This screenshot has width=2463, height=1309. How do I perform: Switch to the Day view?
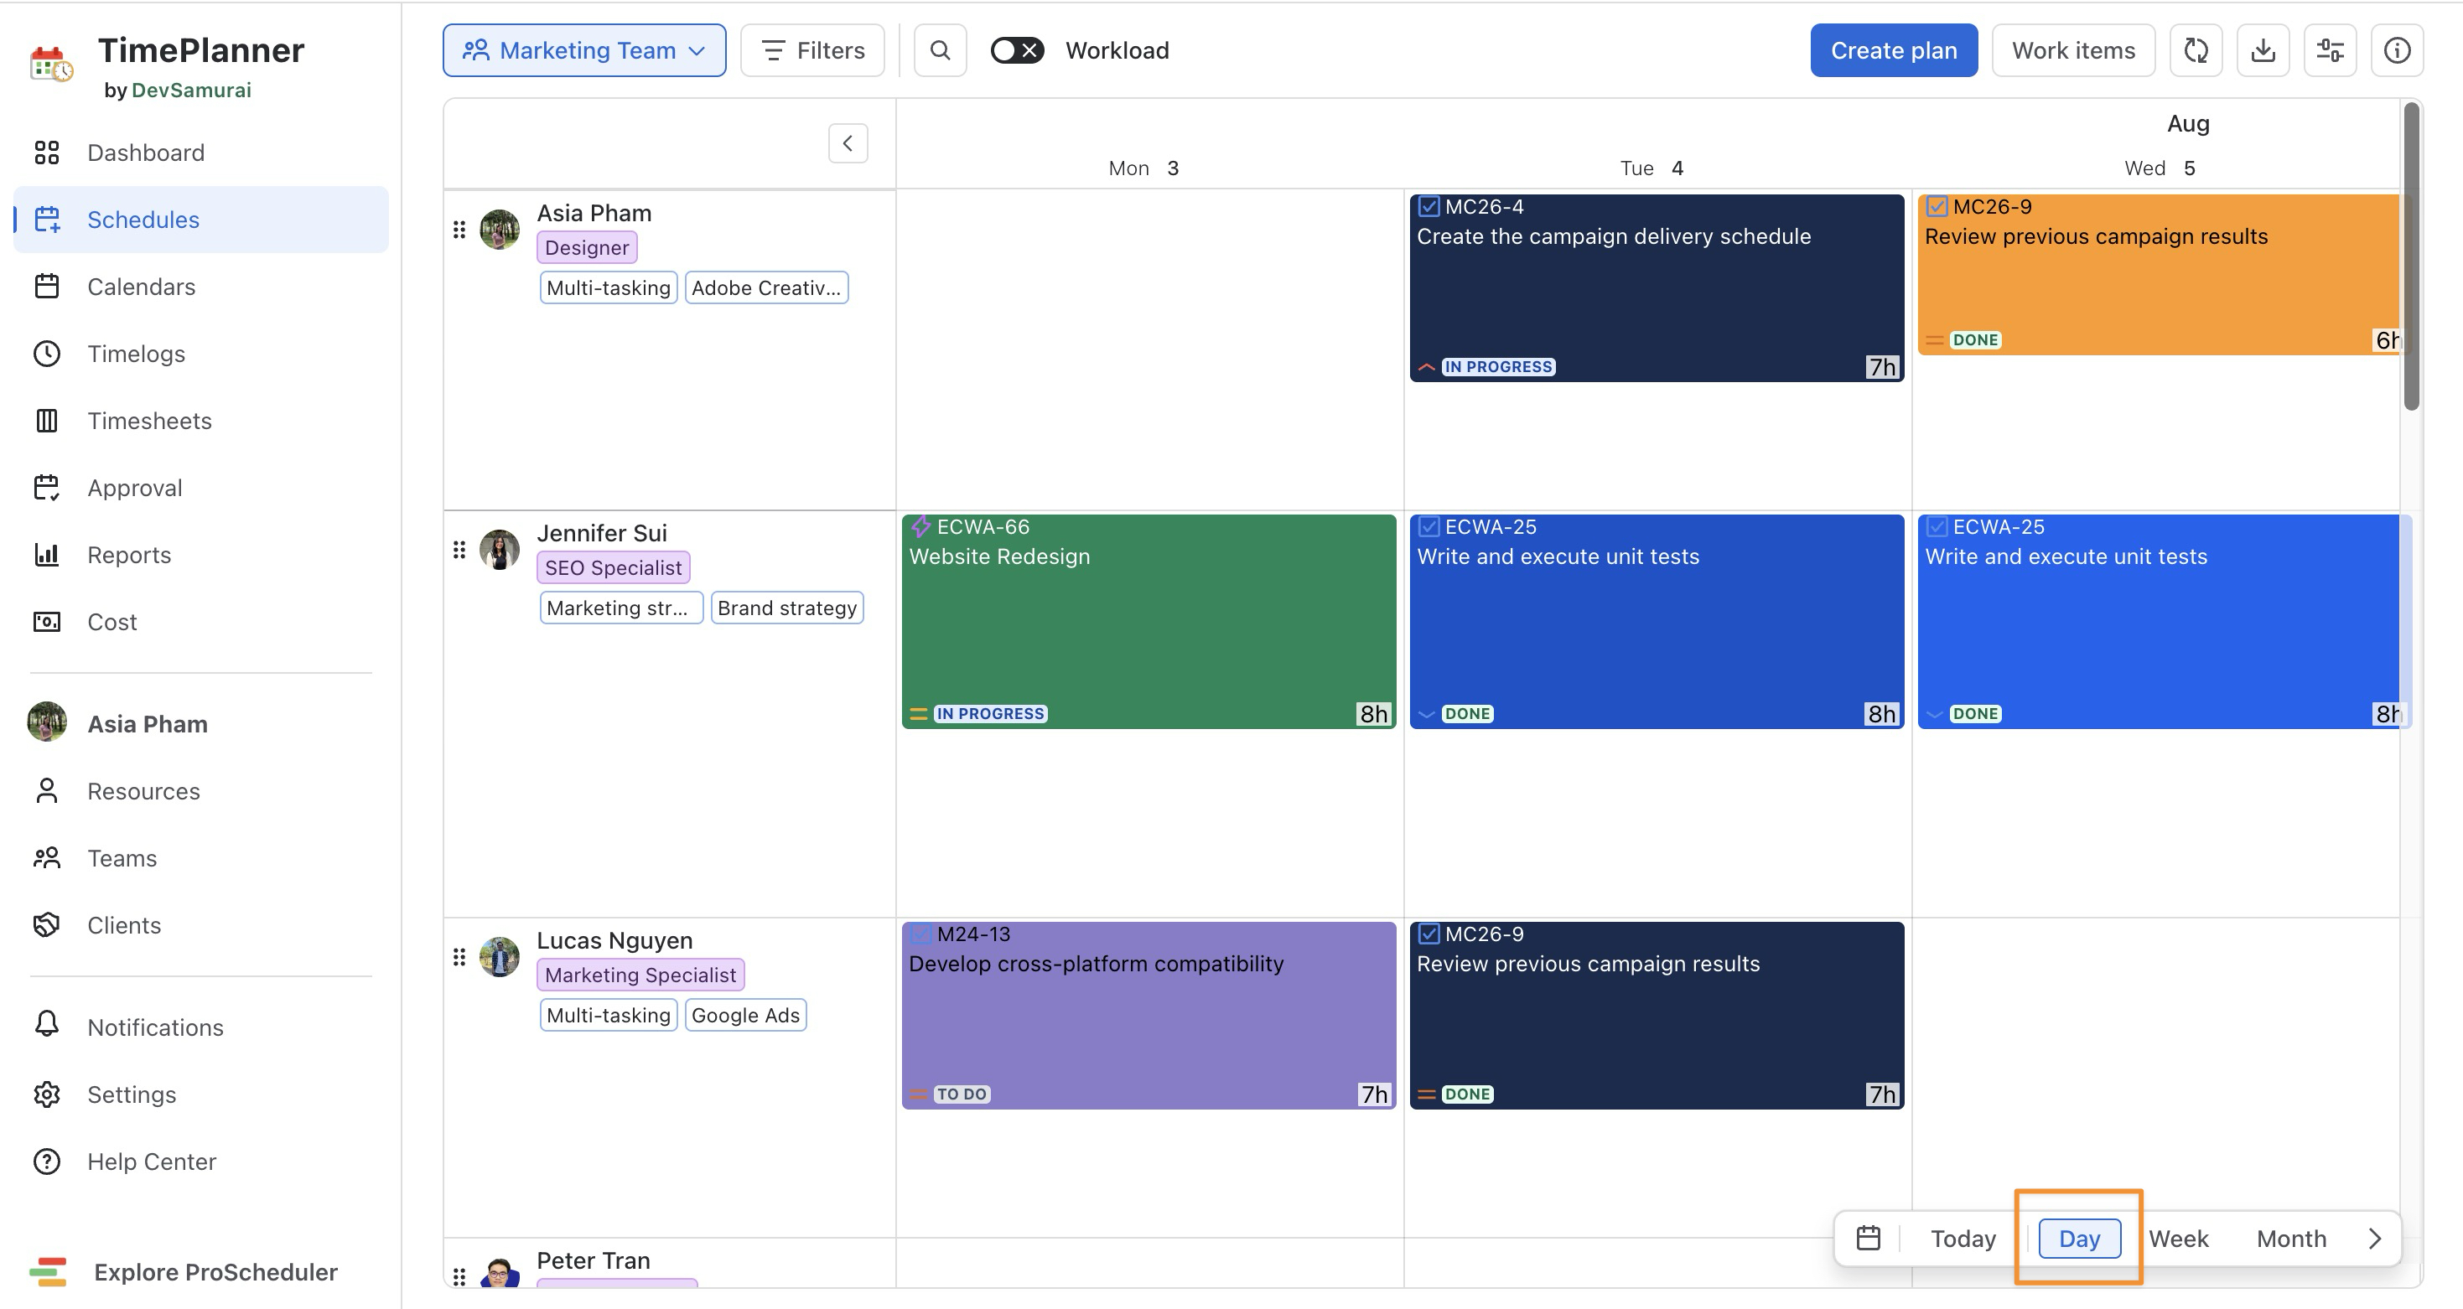pos(2079,1239)
